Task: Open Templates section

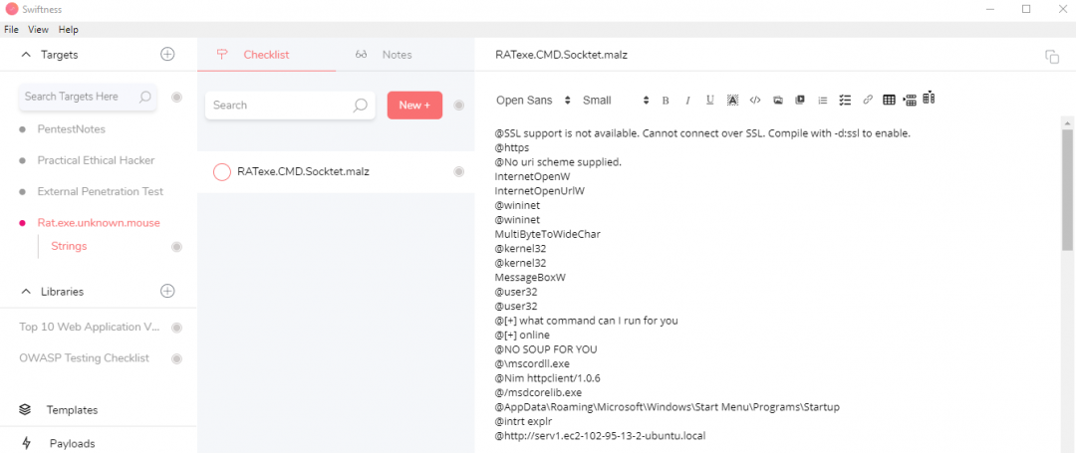Action: pyautogui.click(x=72, y=410)
